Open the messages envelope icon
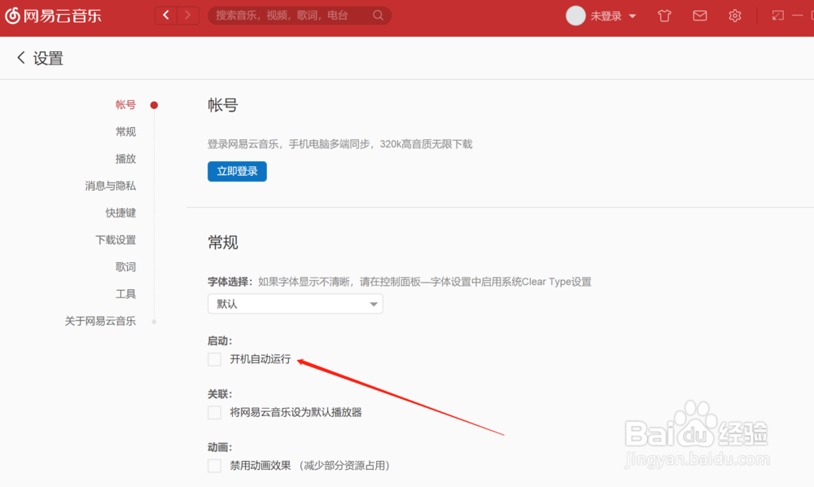 (x=700, y=15)
